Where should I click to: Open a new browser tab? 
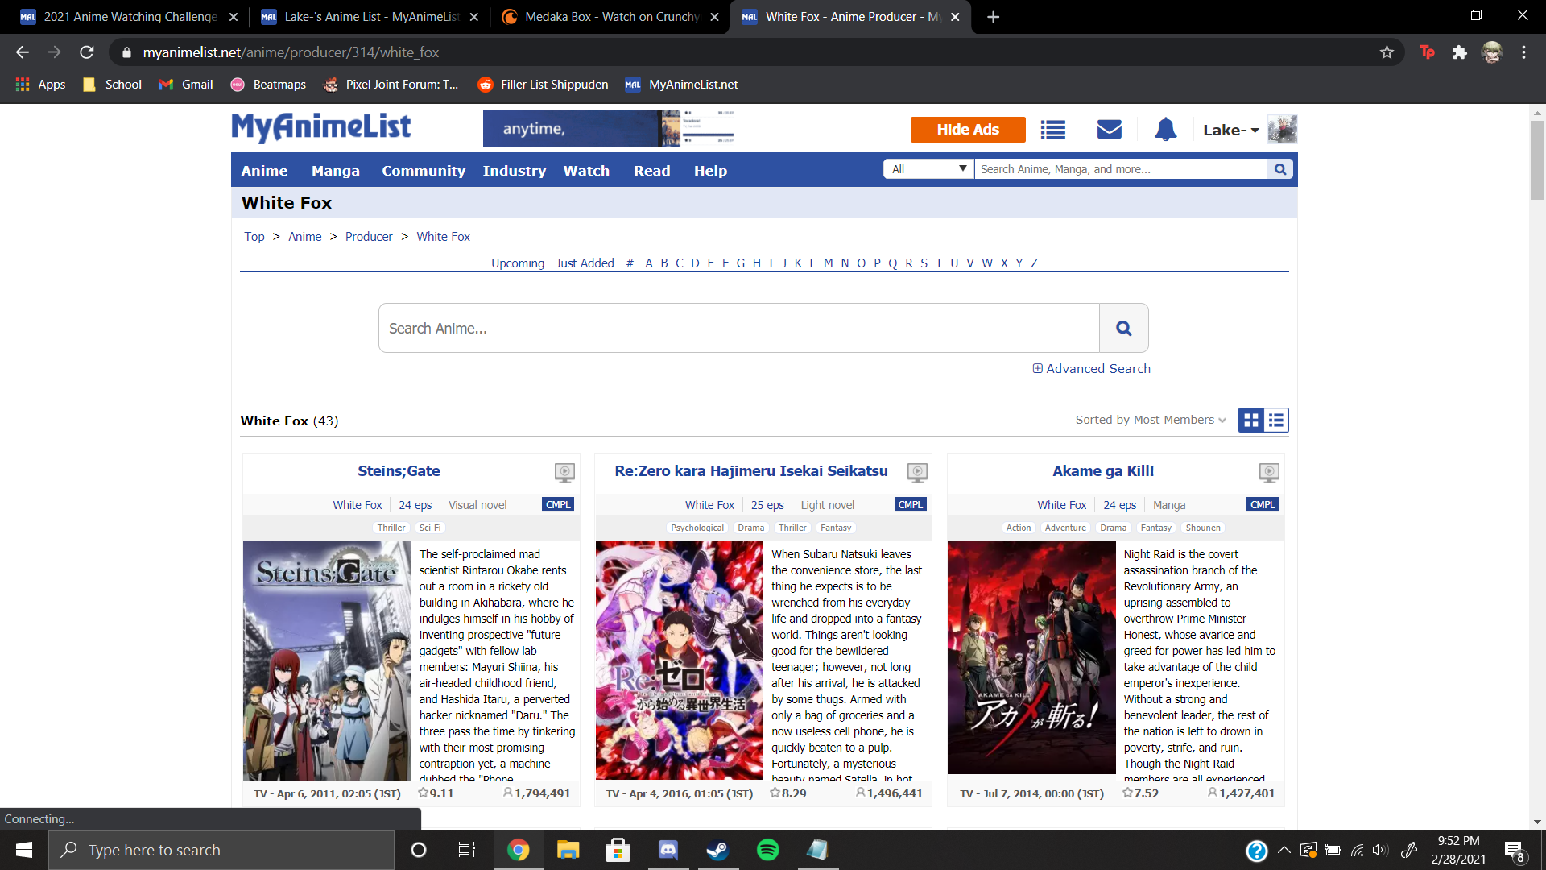pyautogui.click(x=993, y=17)
